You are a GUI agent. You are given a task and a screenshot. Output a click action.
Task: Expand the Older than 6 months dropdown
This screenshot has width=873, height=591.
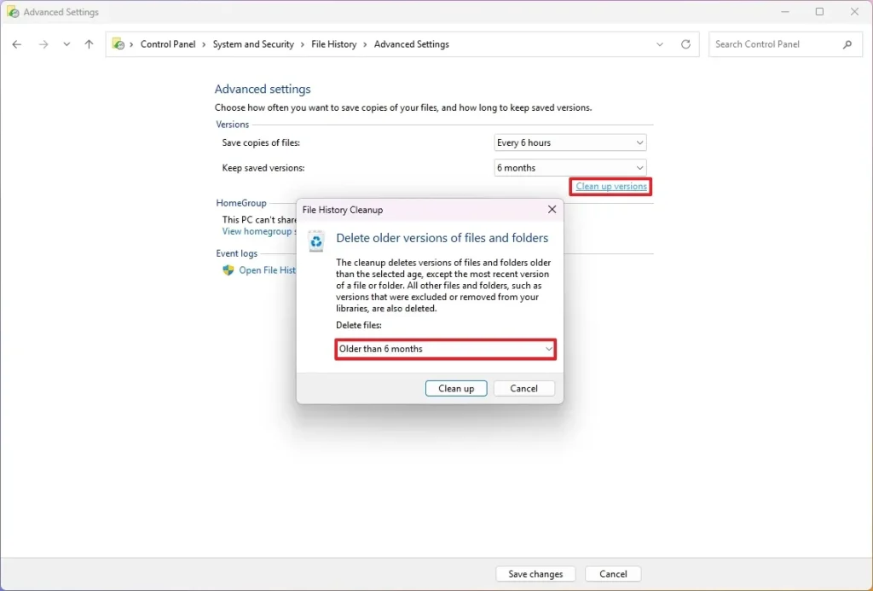tap(445, 349)
